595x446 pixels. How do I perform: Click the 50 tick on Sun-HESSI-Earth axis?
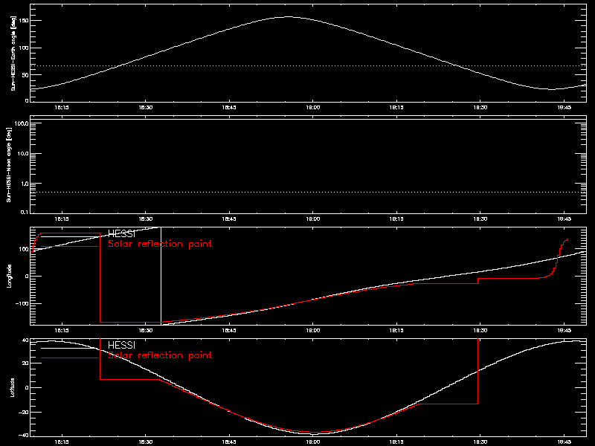25,75
